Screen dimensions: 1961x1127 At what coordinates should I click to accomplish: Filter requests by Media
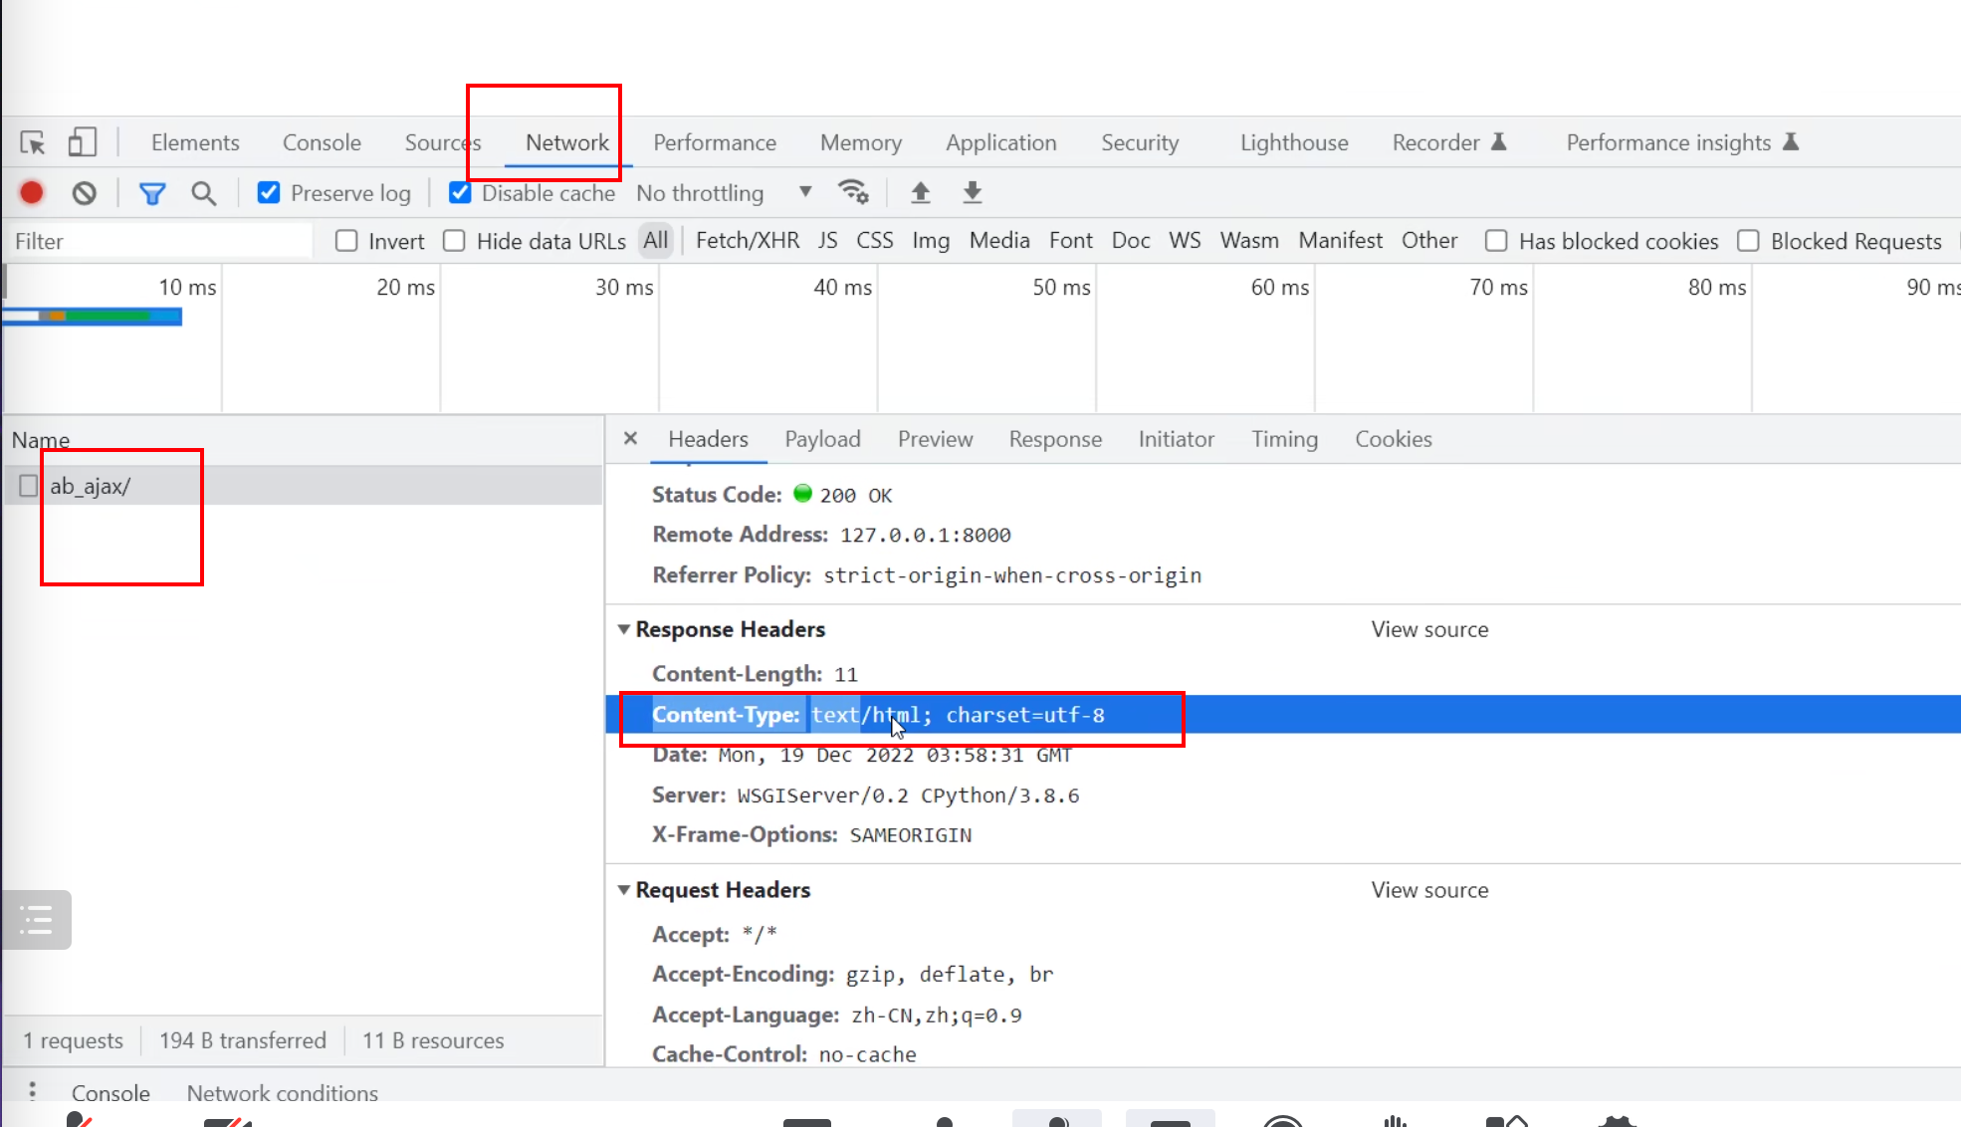click(999, 240)
